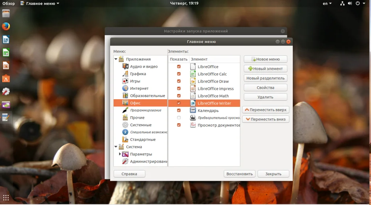Open the Обзор activities overview
The height and width of the screenshot is (205, 371).
click(x=9, y=3)
